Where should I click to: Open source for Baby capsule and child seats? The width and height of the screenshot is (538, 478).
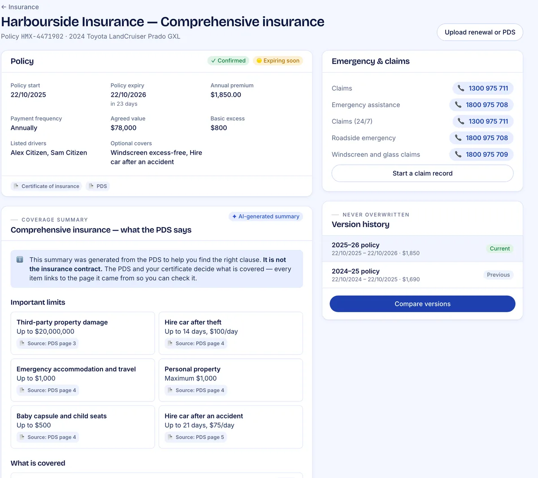click(x=48, y=437)
